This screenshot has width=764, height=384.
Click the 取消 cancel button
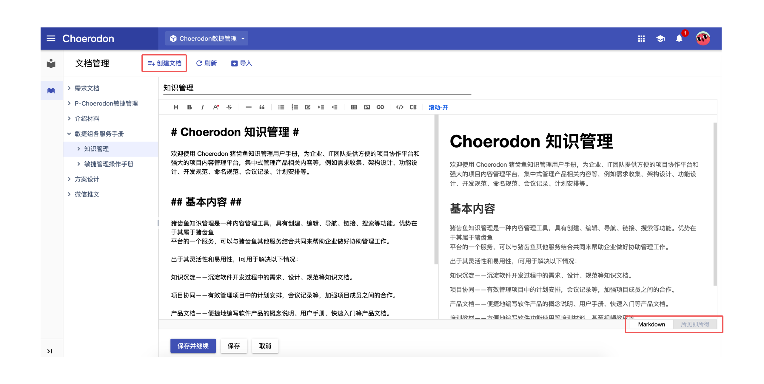pos(265,346)
